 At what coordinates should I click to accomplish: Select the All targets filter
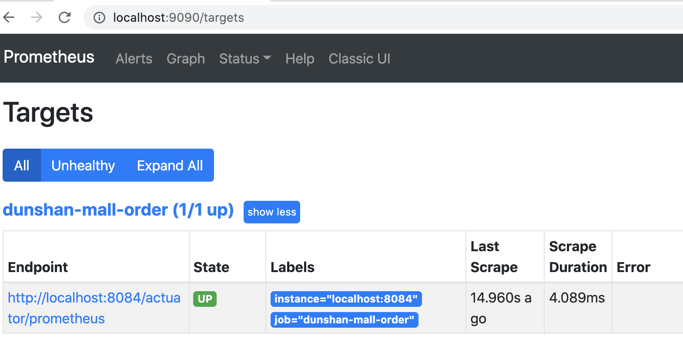tap(22, 165)
